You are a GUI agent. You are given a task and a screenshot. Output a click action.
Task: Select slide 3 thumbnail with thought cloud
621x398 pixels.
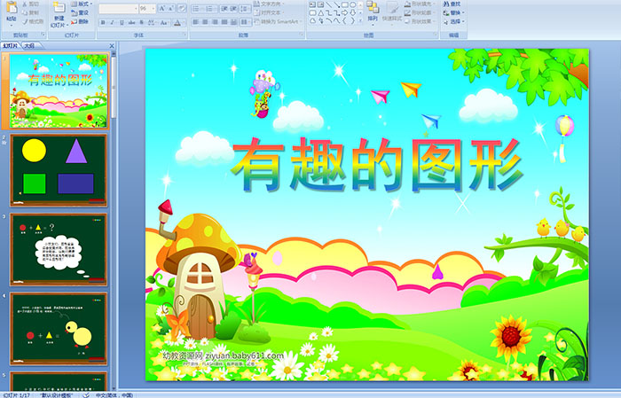click(59, 249)
